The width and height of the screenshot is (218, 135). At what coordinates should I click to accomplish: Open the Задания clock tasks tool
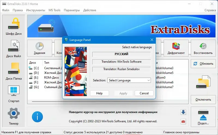click(40, 48)
